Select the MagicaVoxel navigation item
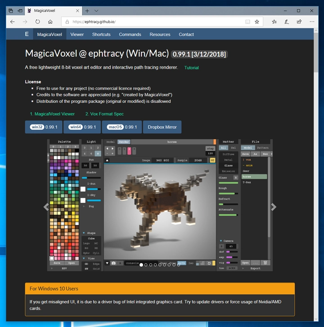This screenshot has height=327, width=324. (49, 35)
